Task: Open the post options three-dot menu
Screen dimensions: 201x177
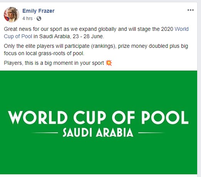Action: click(191, 10)
